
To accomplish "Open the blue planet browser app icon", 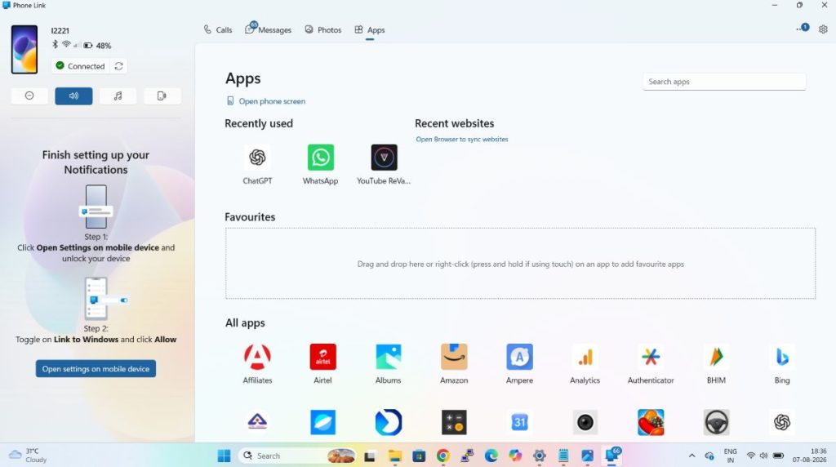I will pos(322,422).
